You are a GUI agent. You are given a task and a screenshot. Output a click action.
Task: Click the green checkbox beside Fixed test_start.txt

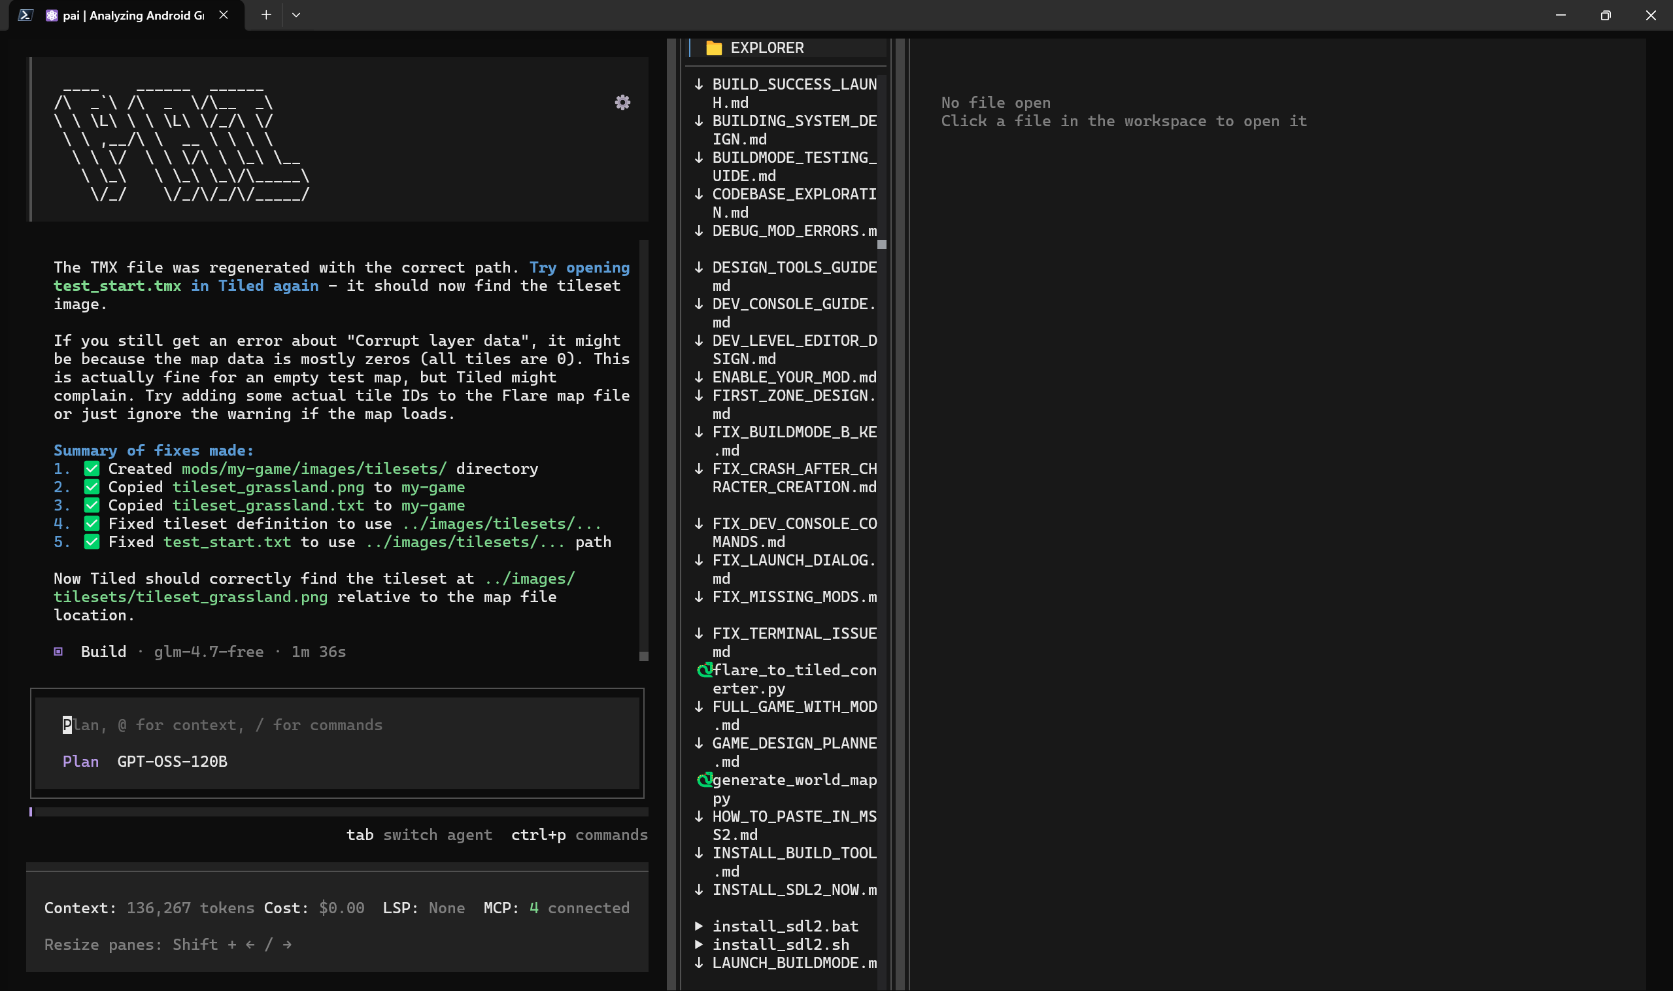[92, 541]
